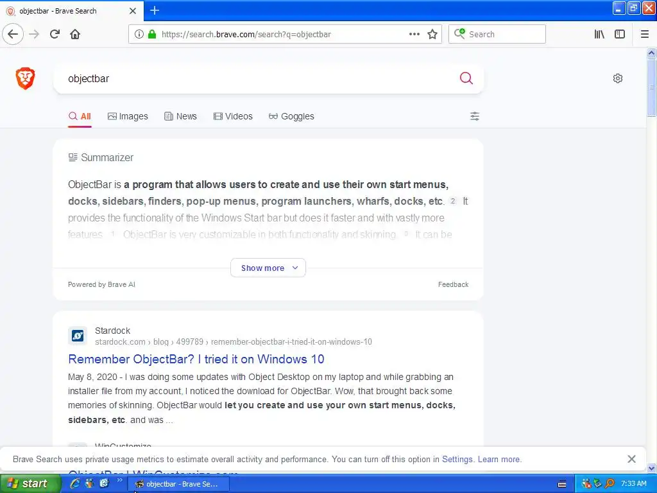The width and height of the screenshot is (657, 493).
Task: Click the green secure connection padlock
Action: (152, 34)
